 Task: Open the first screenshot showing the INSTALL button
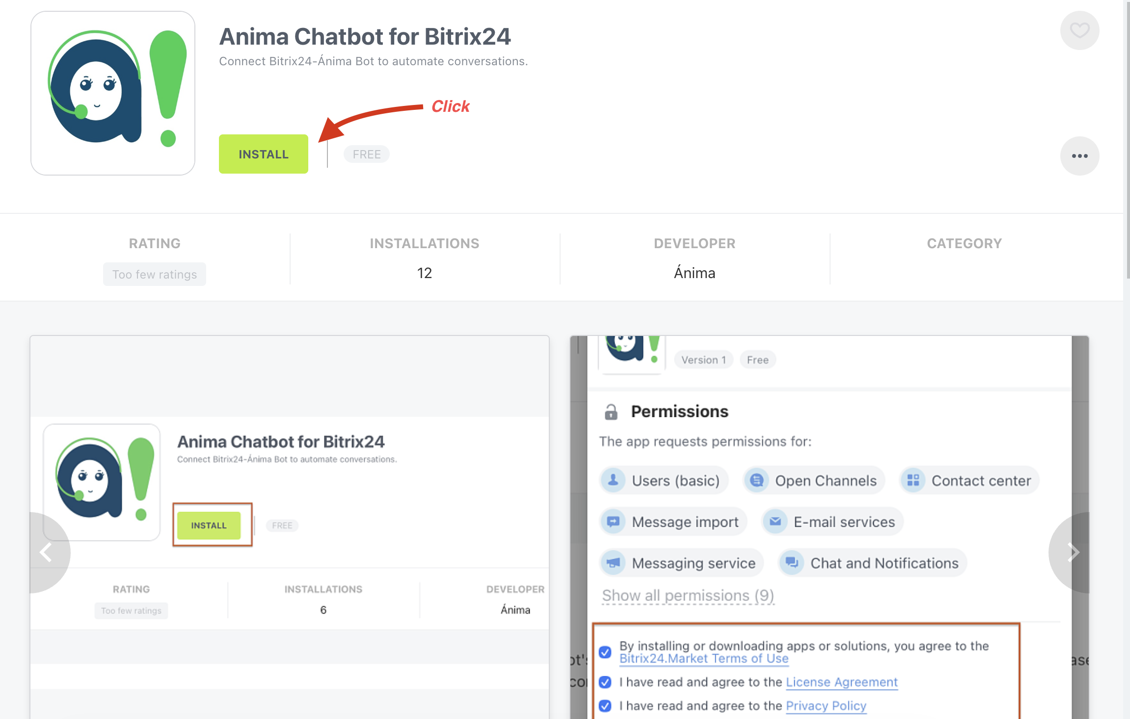[x=290, y=490]
